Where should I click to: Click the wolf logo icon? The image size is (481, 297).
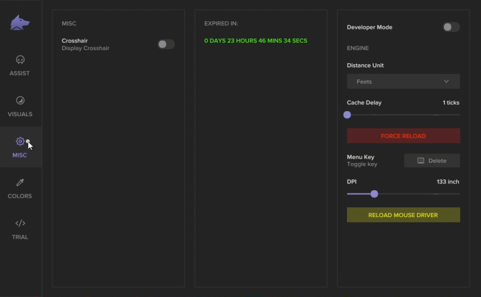(20, 23)
